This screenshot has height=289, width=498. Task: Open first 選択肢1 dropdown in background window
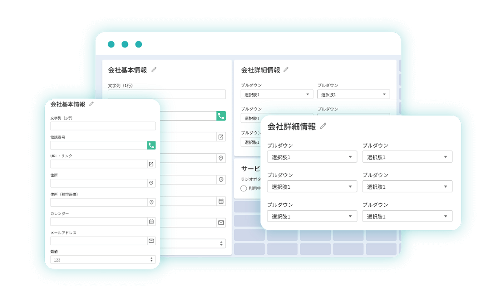coord(277,94)
